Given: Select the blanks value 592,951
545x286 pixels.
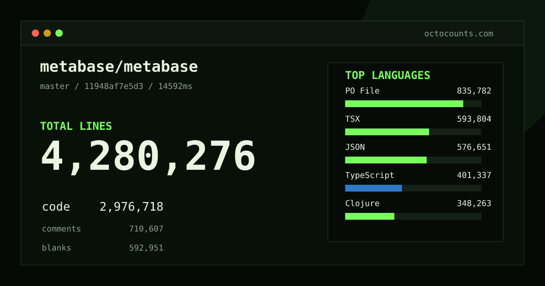Looking at the screenshot, I should coord(146,248).
